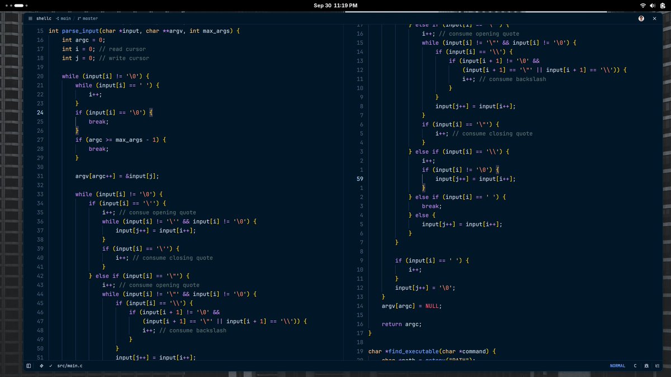This screenshot has width=671, height=377.
Task: Open the debugger bug icon
Action: click(646, 366)
